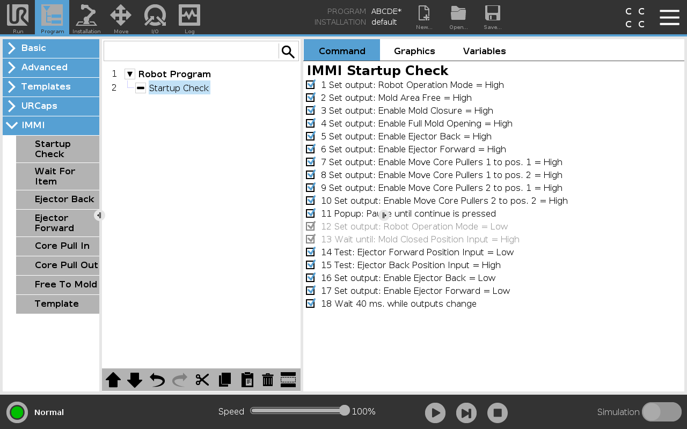687x429 pixels.
Task: Collapse the Robot Program tree node
Action: pos(130,74)
